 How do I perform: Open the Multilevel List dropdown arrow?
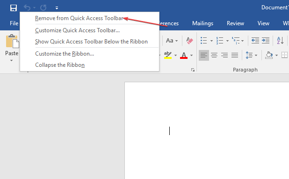tap(242, 41)
